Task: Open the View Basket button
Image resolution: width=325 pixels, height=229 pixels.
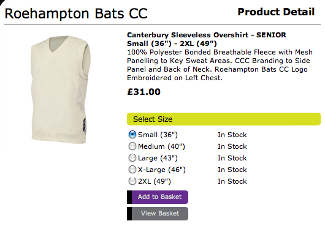Action: click(158, 214)
